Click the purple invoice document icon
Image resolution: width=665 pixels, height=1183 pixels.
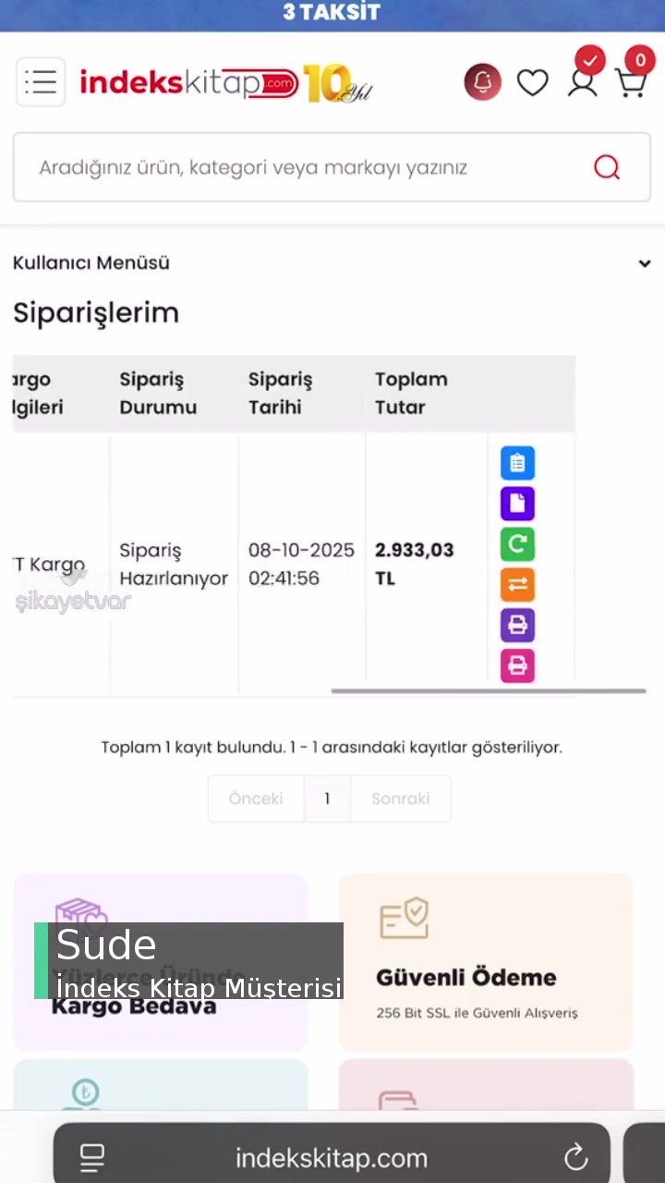point(517,503)
